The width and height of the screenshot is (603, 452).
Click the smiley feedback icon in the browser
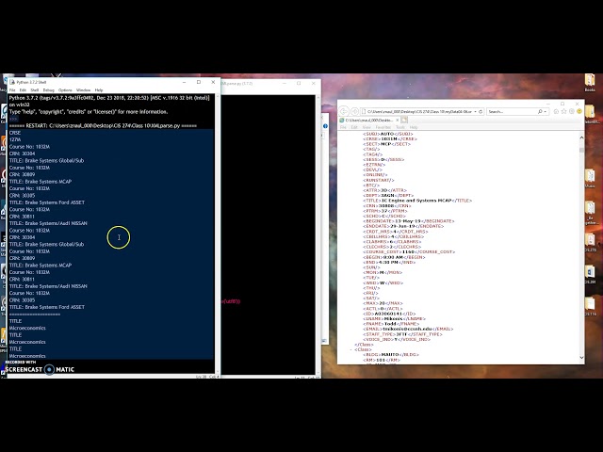(x=579, y=111)
